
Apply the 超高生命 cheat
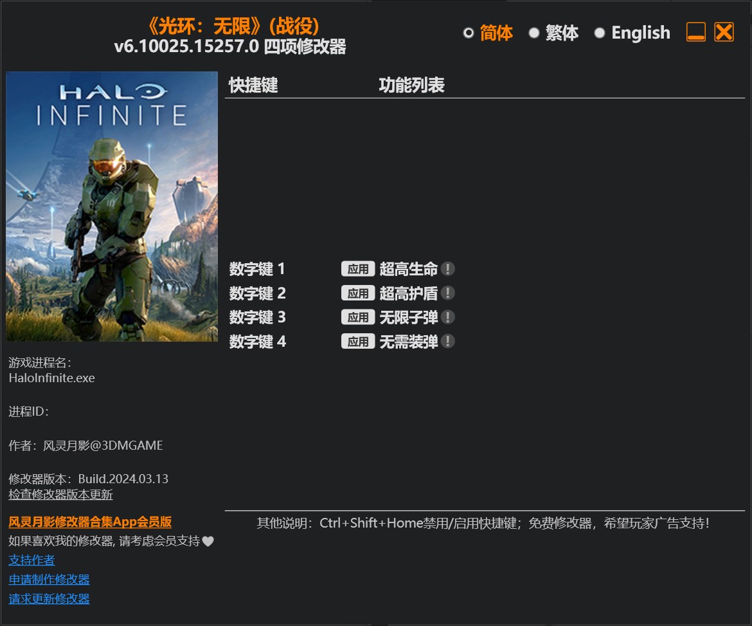coord(358,269)
